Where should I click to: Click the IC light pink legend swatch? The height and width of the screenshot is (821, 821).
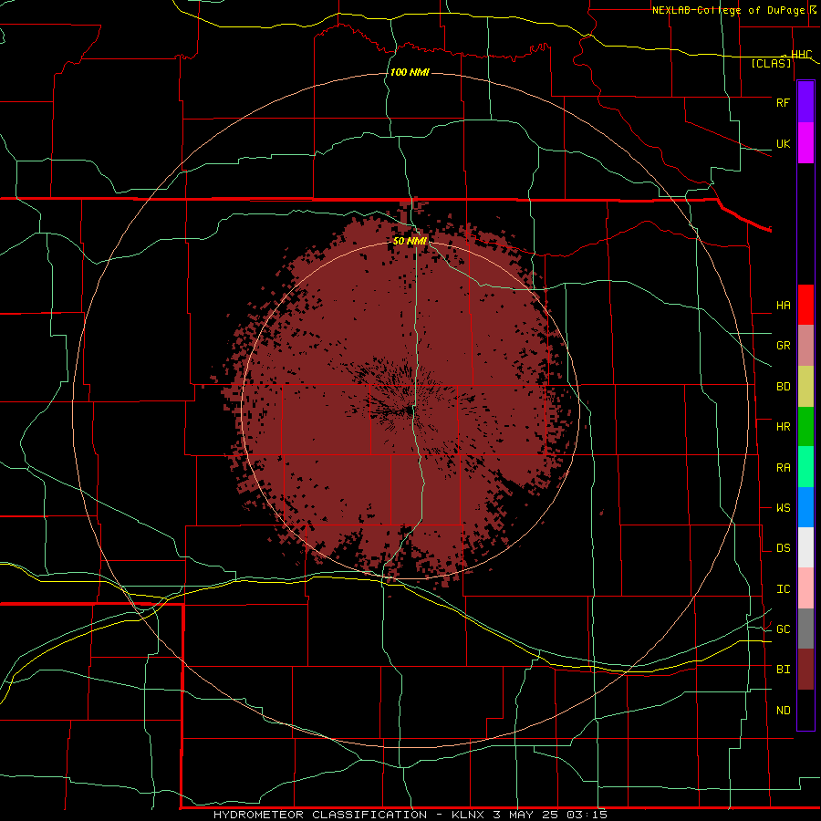[x=805, y=588]
